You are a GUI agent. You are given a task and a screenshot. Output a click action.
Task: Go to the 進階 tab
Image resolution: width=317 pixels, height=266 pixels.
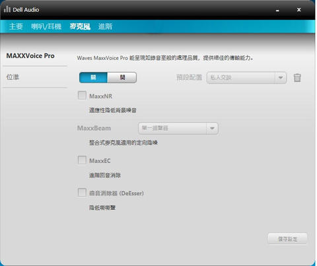(105, 26)
